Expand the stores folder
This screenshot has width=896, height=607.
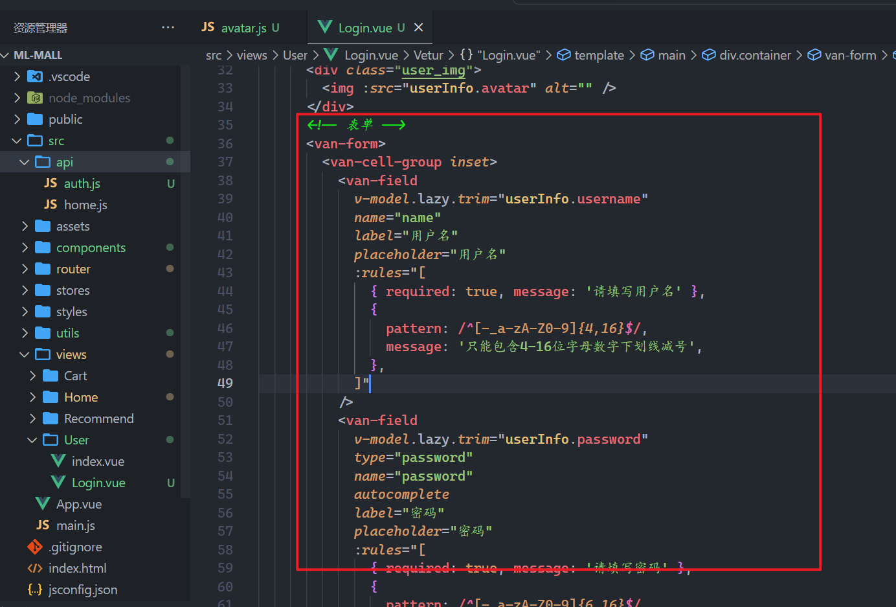[25, 290]
